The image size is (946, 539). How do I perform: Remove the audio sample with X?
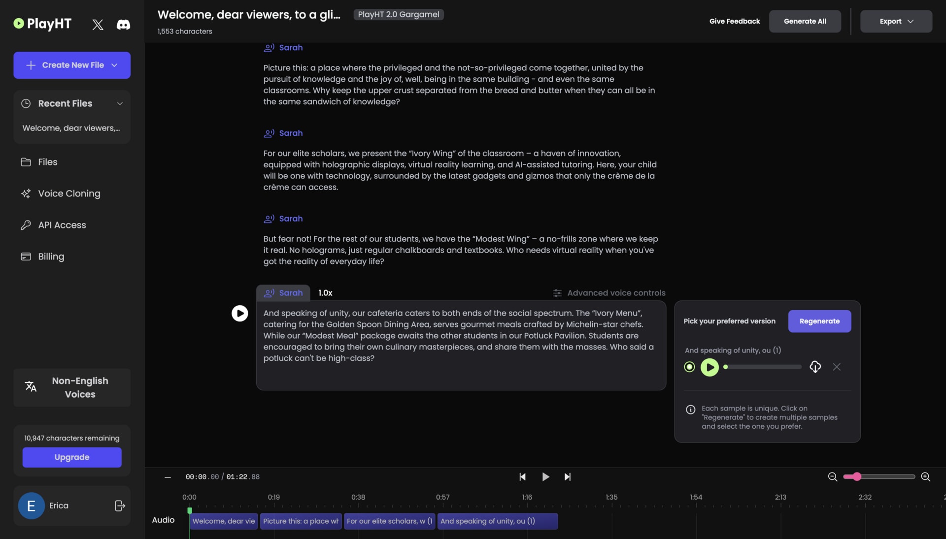point(836,367)
